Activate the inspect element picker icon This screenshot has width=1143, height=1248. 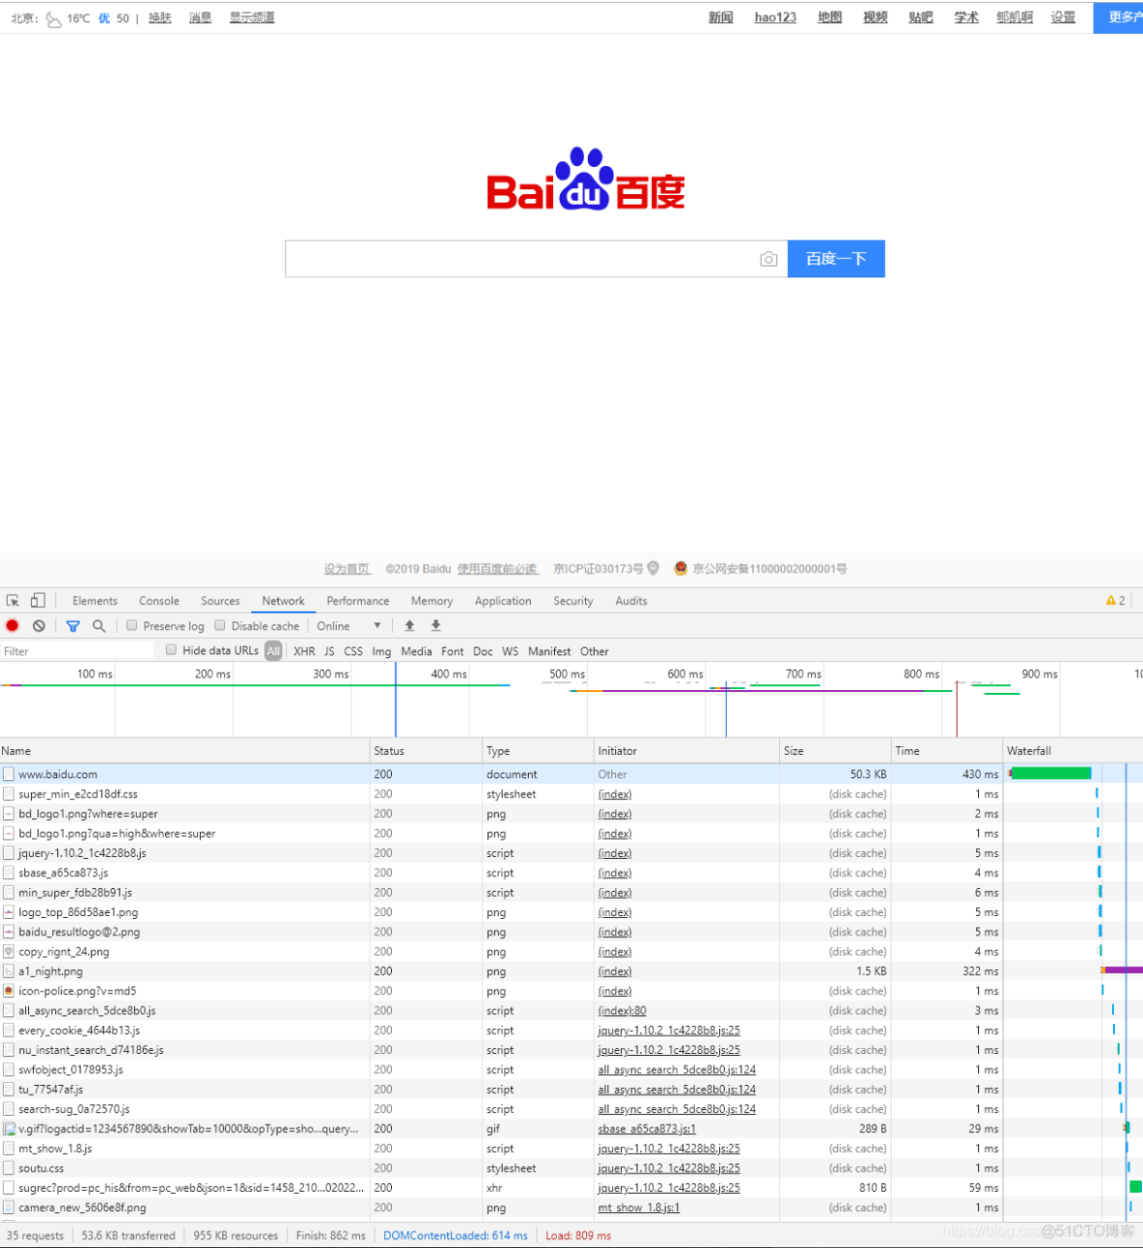(14, 600)
